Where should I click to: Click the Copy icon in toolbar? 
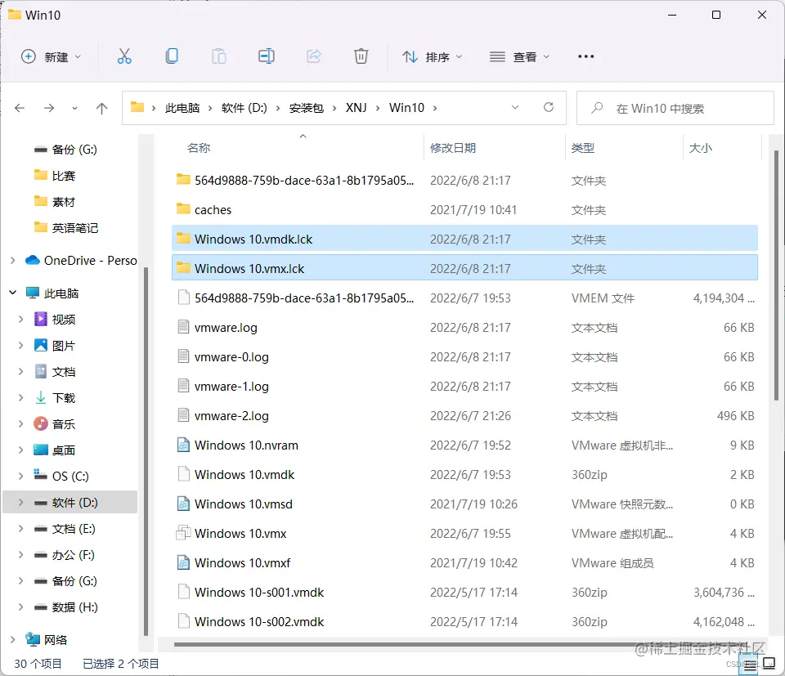point(172,56)
